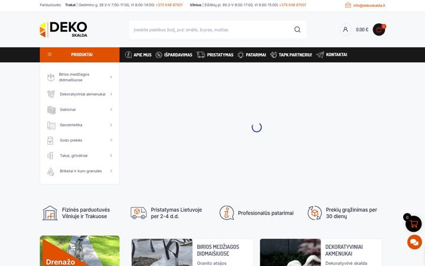Click 'Prekių grąžinimas per 30 dienų' text
Image resolution: width=425 pixels, height=266 pixels.
(351, 213)
